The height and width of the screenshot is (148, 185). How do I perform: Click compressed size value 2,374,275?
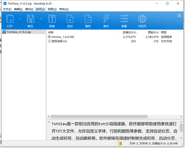click(129, 37)
